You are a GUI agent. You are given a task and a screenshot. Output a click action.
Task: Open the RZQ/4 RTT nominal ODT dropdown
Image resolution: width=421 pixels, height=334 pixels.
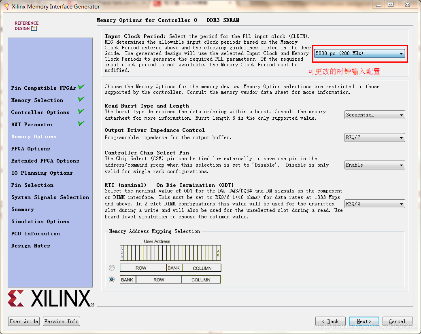click(x=374, y=204)
